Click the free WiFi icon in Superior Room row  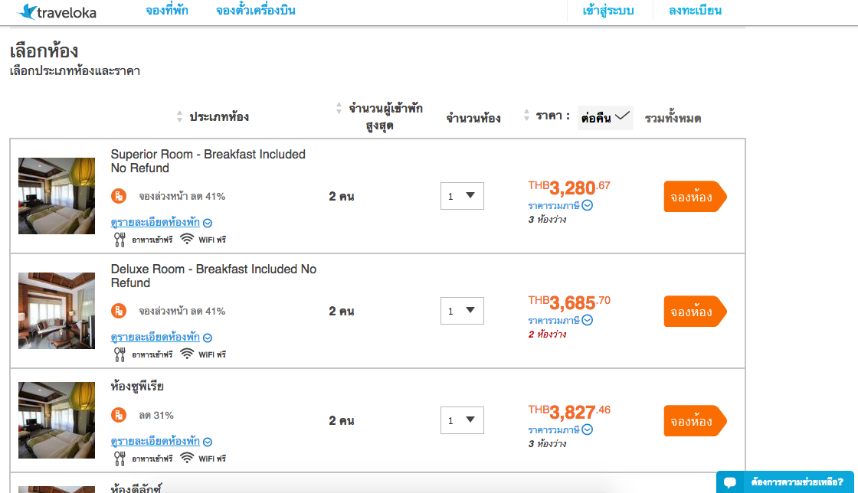click(x=187, y=239)
